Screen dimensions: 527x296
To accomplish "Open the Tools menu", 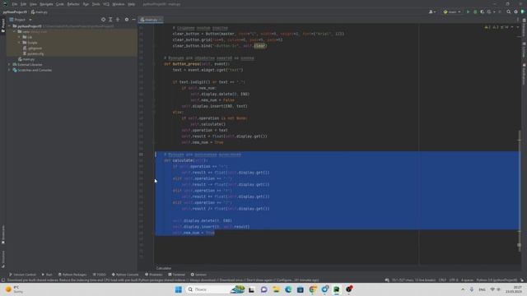I will (x=96, y=4).
